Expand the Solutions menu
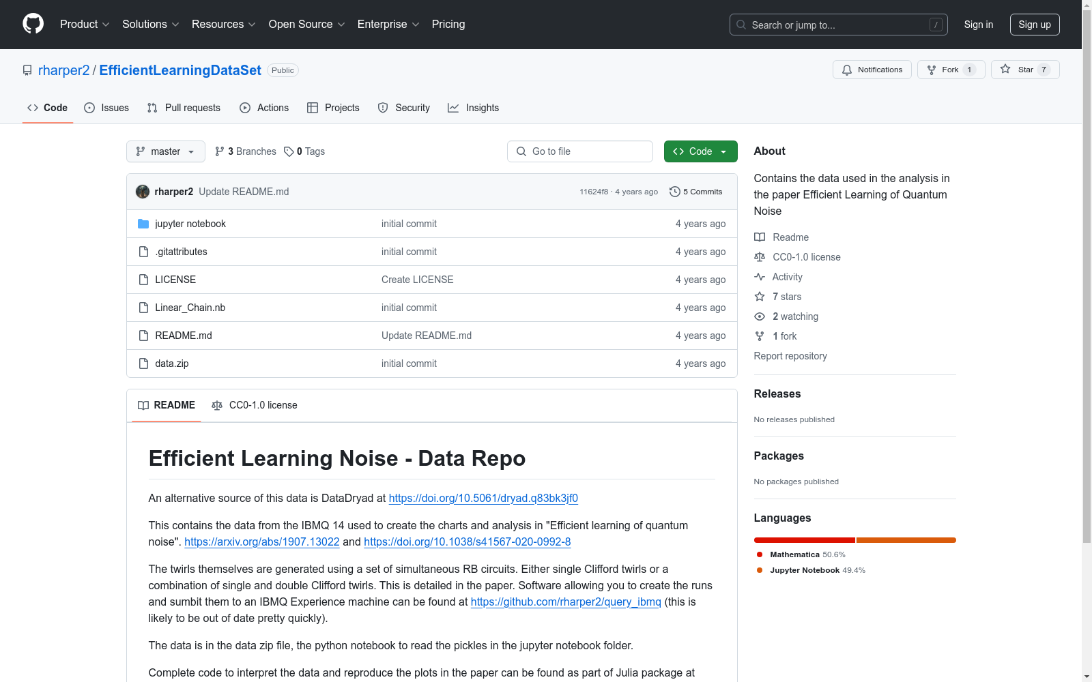The image size is (1092, 682). click(x=151, y=25)
